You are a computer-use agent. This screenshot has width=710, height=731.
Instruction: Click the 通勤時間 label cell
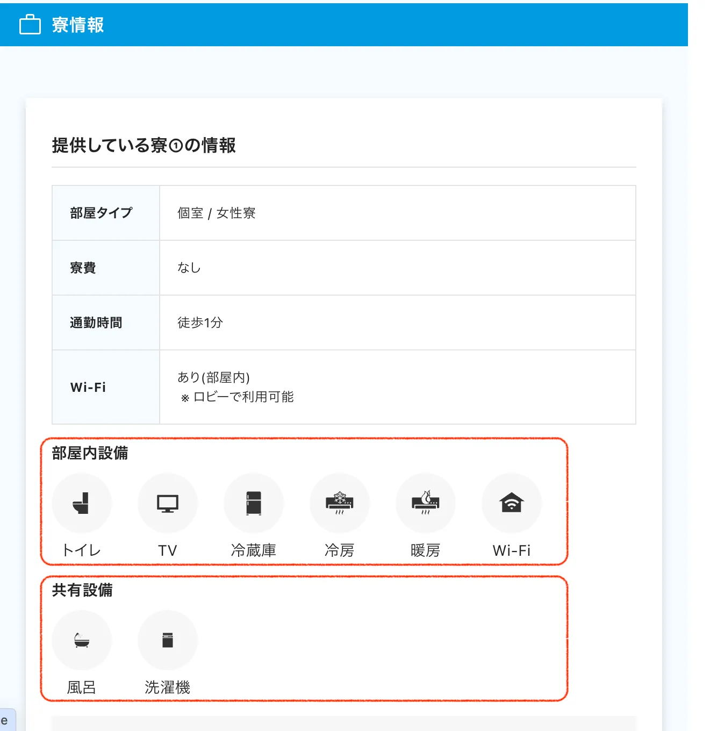click(96, 322)
